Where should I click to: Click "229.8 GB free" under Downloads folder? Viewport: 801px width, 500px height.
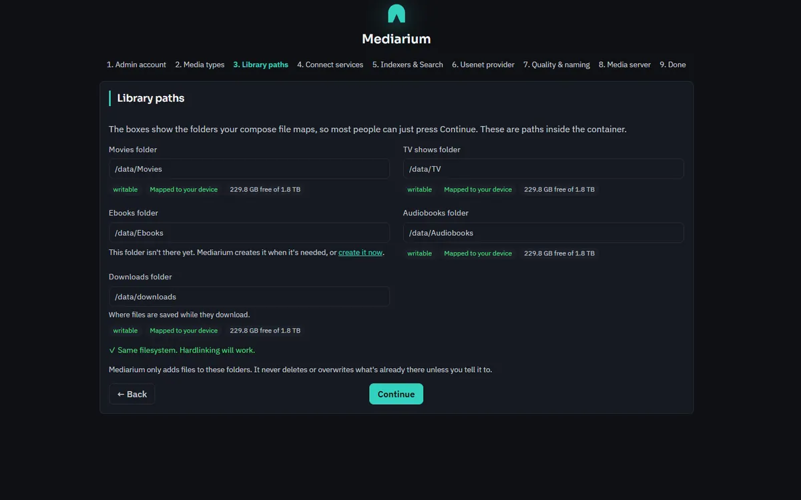coord(265,331)
